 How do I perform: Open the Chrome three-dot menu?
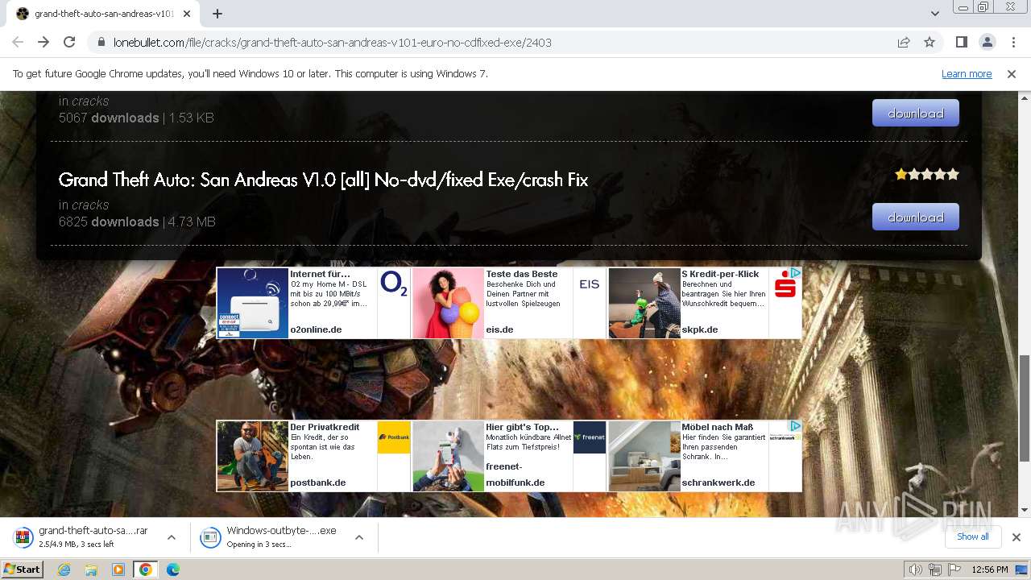point(1012,42)
